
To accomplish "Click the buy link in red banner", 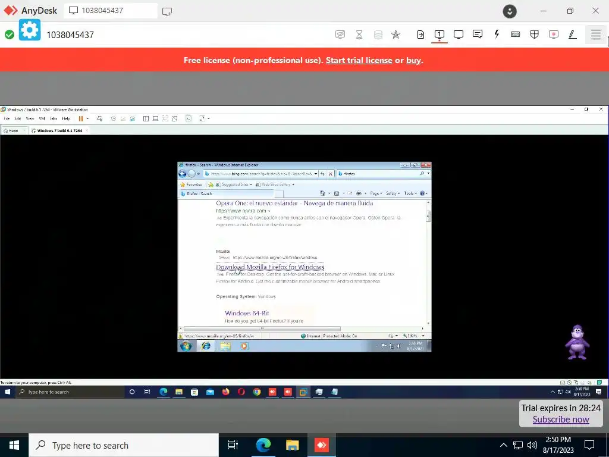I will (413, 60).
